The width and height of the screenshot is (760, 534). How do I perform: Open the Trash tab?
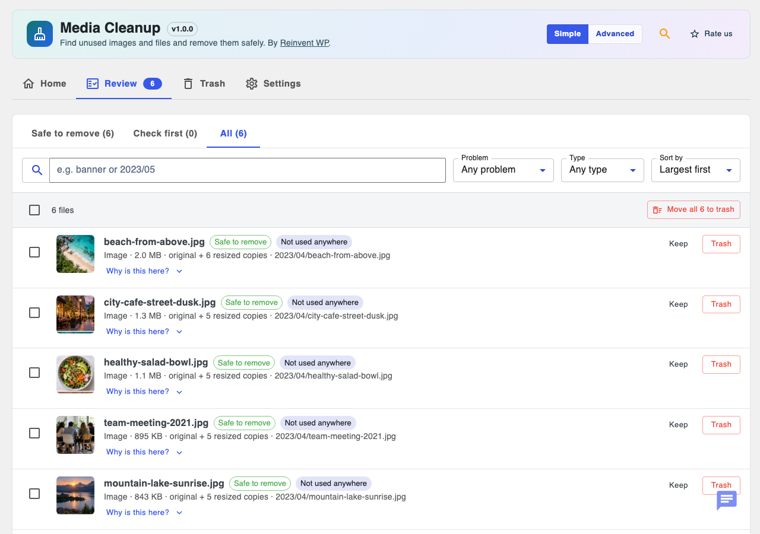pos(204,84)
